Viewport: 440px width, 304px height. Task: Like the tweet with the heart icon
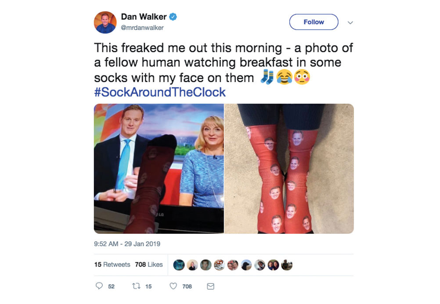(173, 286)
